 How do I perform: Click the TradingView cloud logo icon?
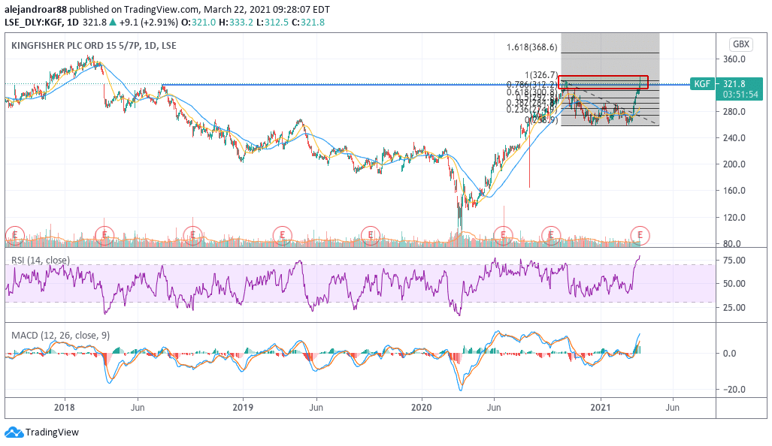14,432
